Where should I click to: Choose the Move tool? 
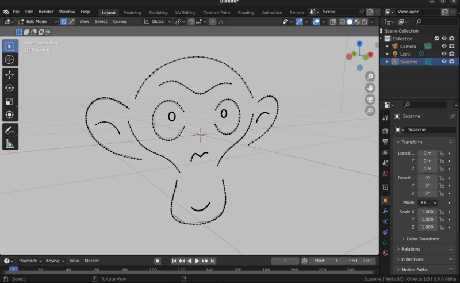[x=10, y=75]
